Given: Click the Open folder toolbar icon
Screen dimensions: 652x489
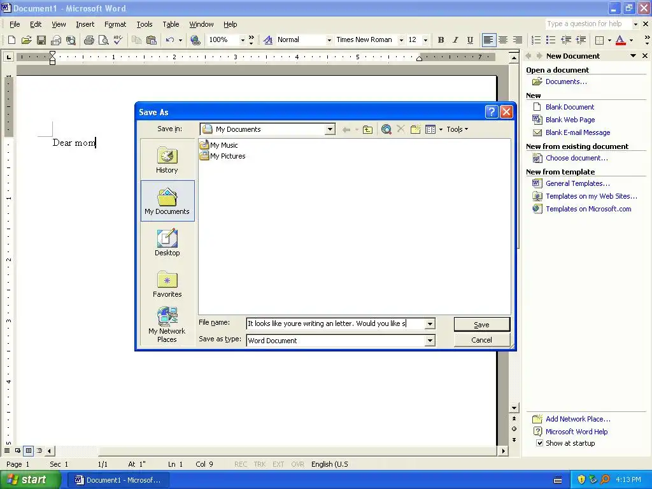Looking at the screenshot, I should (x=27, y=40).
